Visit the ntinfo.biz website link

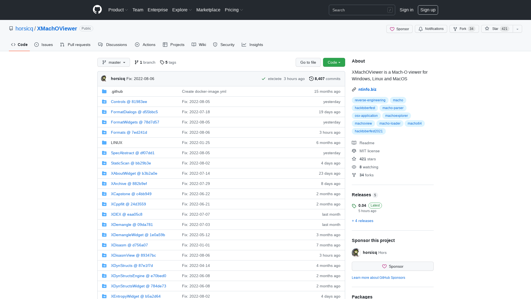pos(367,89)
